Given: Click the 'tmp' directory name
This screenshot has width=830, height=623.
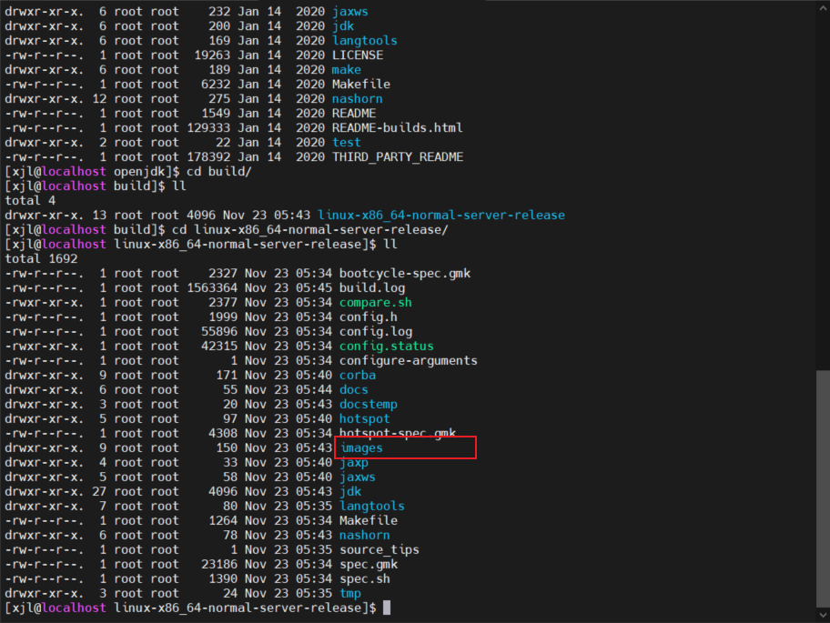Looking at the screenshot, I should click(350, 593).
